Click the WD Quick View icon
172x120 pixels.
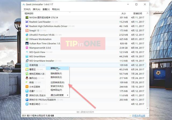[27, 52]
